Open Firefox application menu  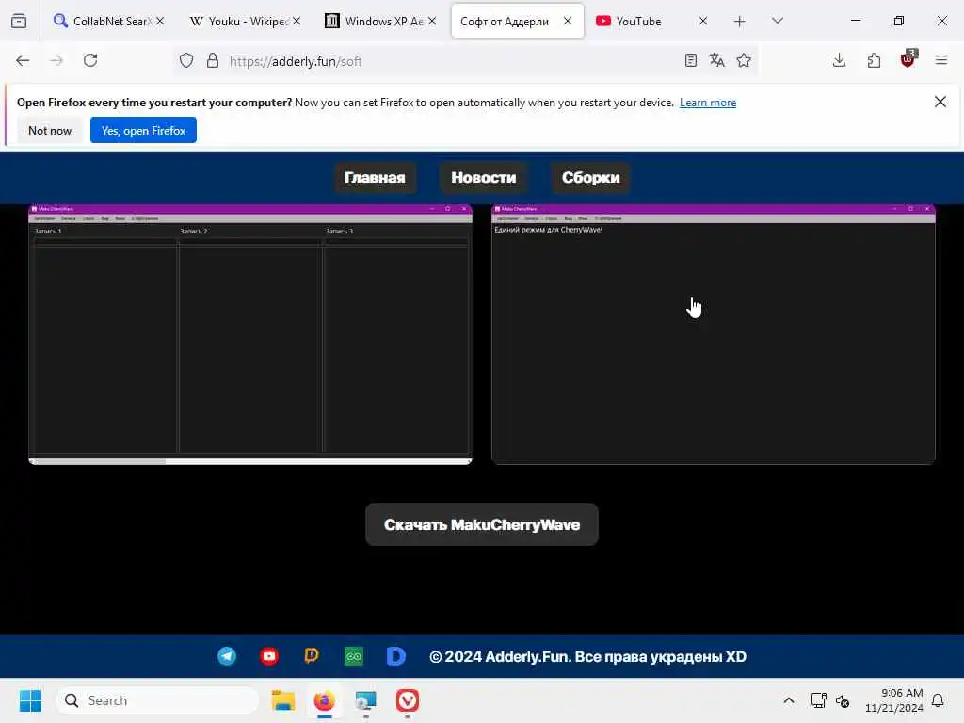[x=941, y=60]
